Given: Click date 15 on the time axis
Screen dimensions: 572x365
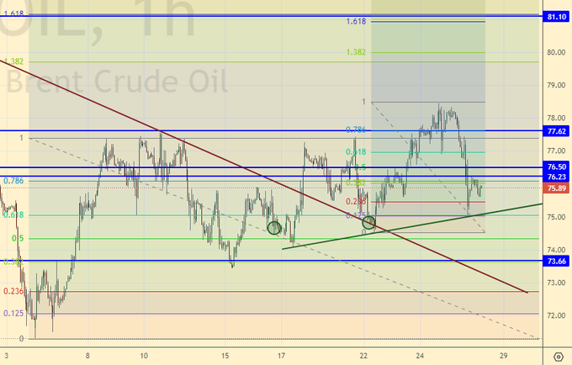Looking at the screenshot, I should pyautogui.click(x=225, y=357).
